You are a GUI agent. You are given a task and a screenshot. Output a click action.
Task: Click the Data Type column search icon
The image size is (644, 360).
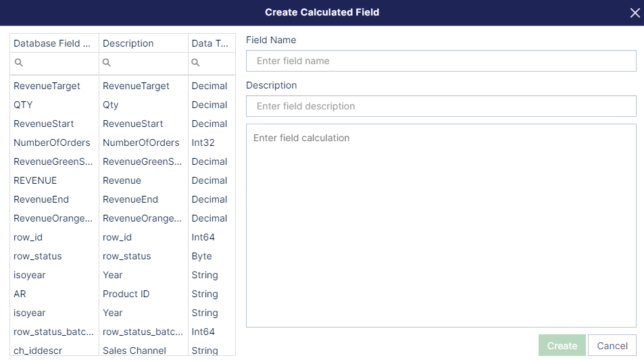coord(195,62)
